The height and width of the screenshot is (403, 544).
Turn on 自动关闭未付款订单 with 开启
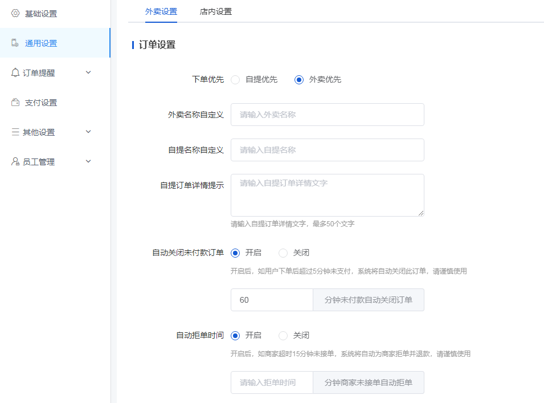point(235,253)
